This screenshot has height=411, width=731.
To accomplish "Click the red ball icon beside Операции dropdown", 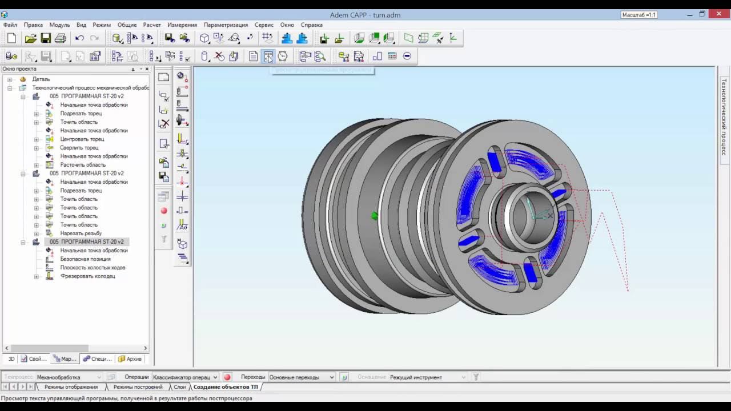I will pyautogui.click(x=227, y=377).
